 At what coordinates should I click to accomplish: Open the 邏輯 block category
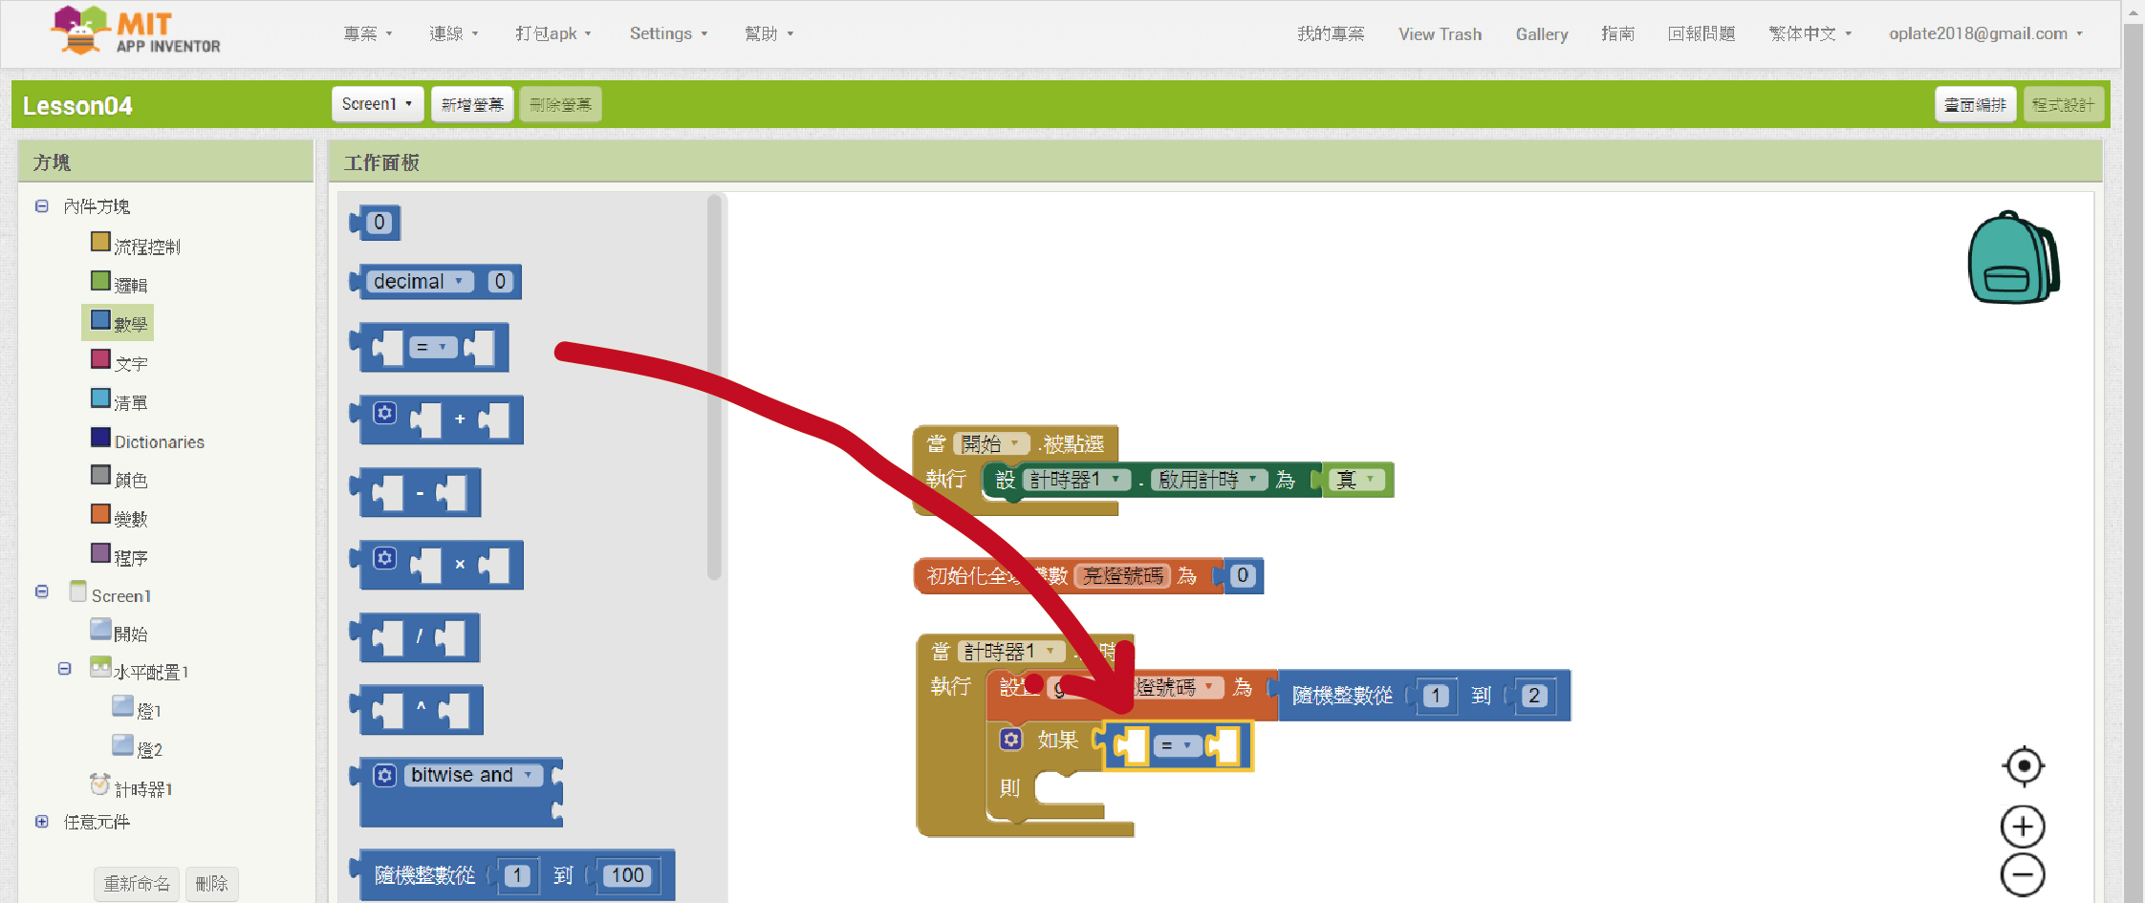coord(119,284)
